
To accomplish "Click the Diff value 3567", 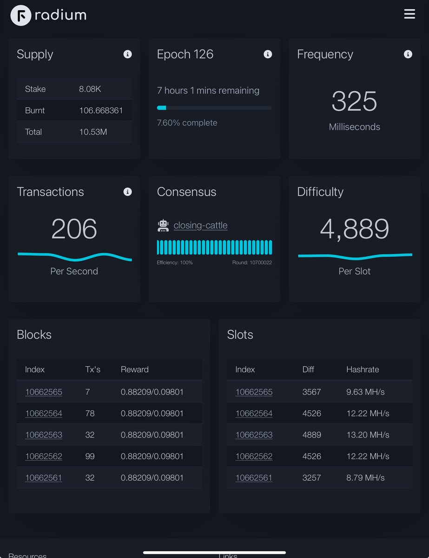I will tap(311, 392).
